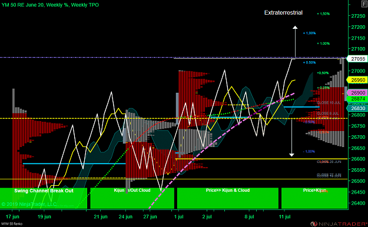
Task: Click the 26800 price axis label
Action: (358, 115)
